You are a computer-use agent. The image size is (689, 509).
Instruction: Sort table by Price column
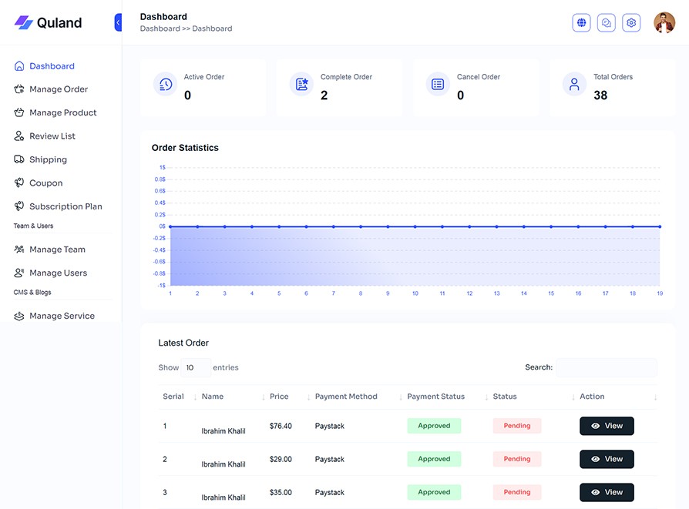279,397
